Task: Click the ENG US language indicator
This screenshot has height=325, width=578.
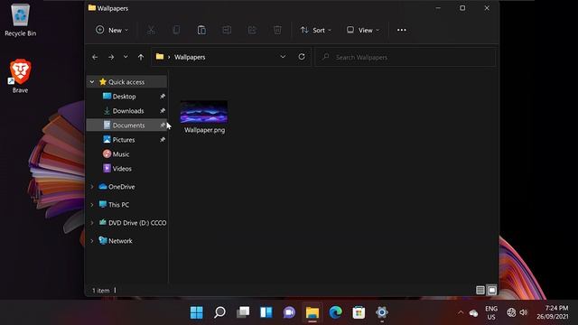Action: [491, 312]
